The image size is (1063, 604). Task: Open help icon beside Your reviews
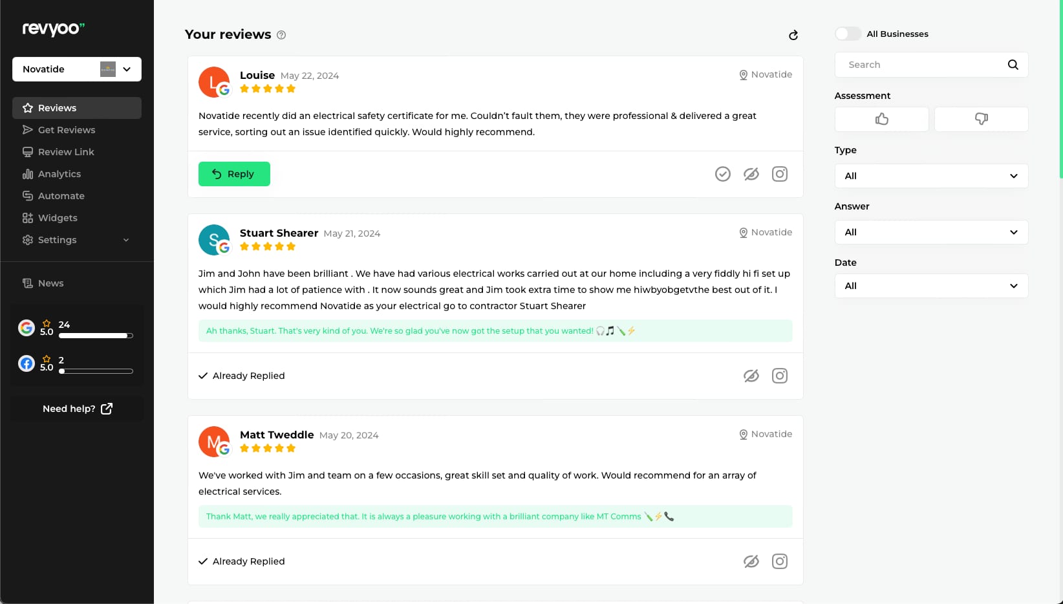pyautogui.click(x=281, y=35)
